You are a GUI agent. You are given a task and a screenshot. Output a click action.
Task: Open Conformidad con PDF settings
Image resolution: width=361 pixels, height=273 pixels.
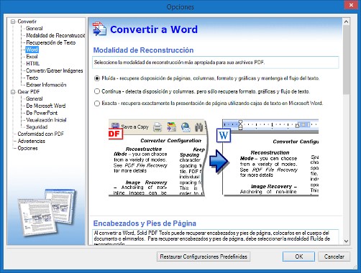tap(41, 134)
